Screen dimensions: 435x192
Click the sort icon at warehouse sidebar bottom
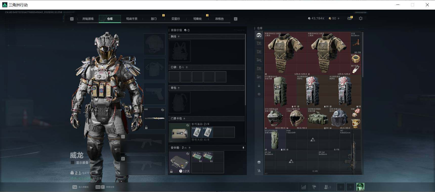pyautogui.click(x=259, y=171)
